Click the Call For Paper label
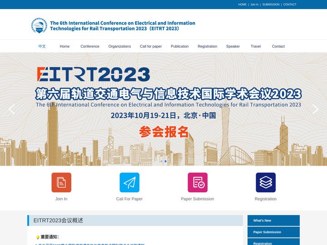The width and height of the screenshot is (327, 245). point(129,199)
